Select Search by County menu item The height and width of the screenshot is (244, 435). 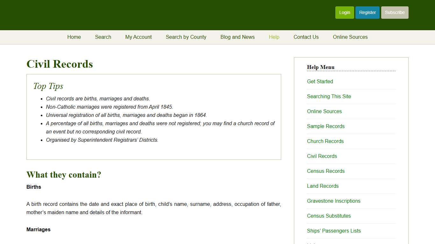pos(186,37)
